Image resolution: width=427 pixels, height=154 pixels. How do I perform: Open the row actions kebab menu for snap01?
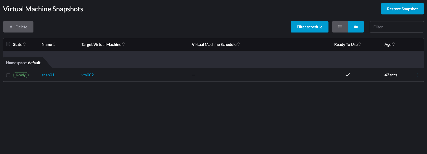click(x=417, y=75)
